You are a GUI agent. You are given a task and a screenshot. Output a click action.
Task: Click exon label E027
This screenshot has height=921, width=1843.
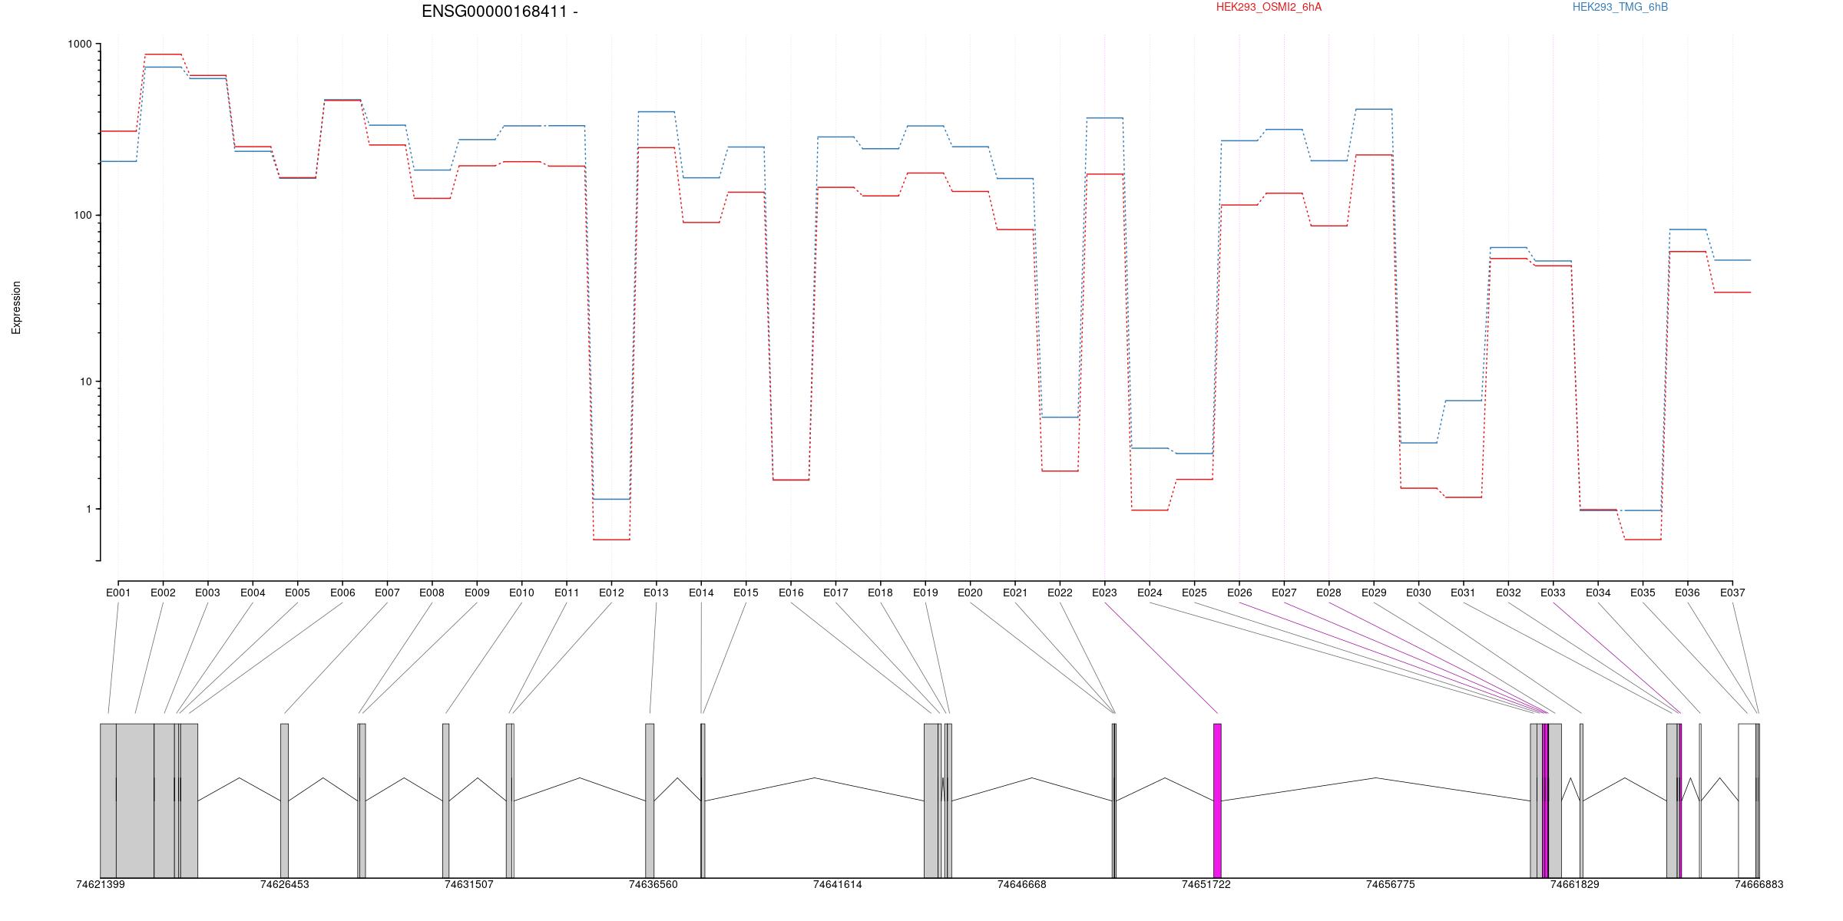coord(1284,593)
